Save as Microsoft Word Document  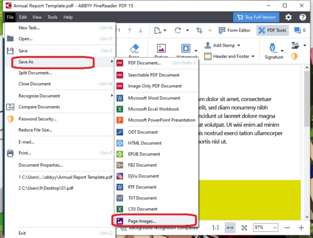[156, 98]
